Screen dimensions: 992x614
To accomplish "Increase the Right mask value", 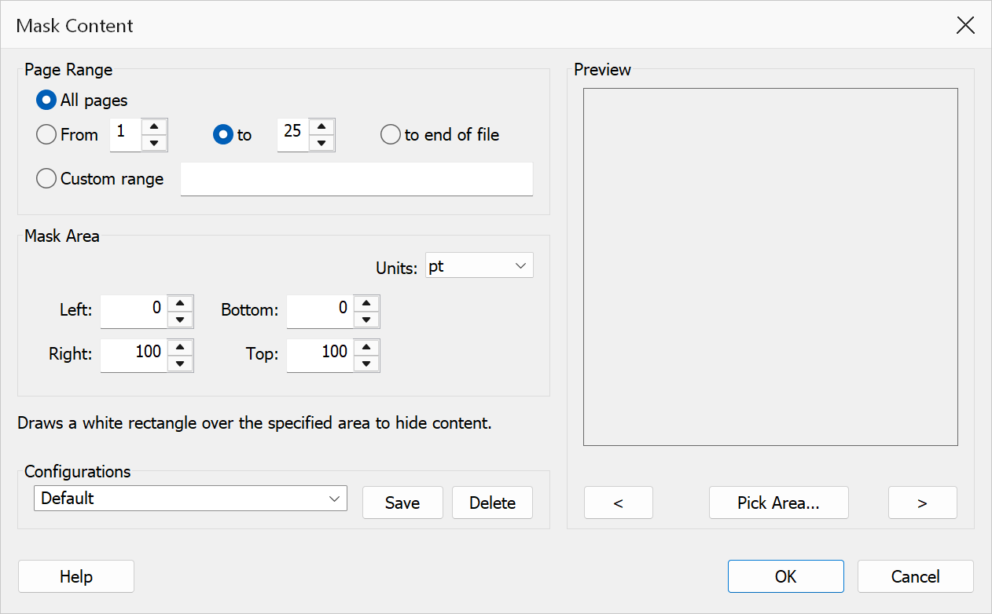I will coord(181,347).
